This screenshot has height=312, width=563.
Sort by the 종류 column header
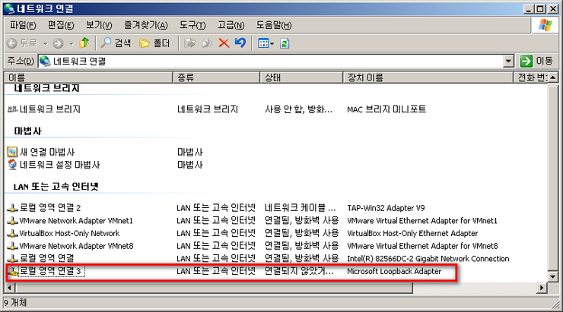coord(216,77)
